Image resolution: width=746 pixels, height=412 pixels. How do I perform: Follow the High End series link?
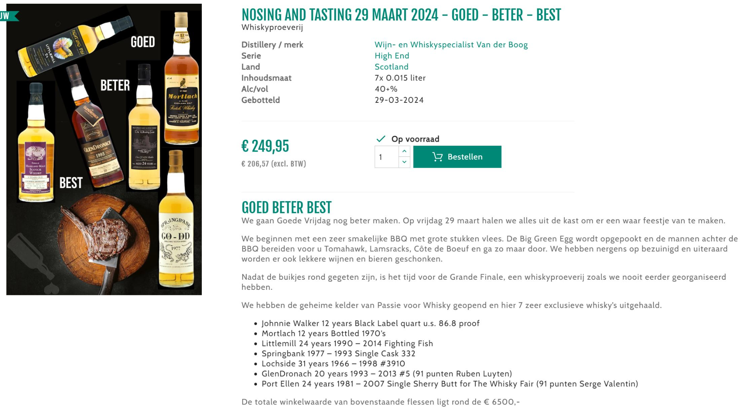point(392,56)
